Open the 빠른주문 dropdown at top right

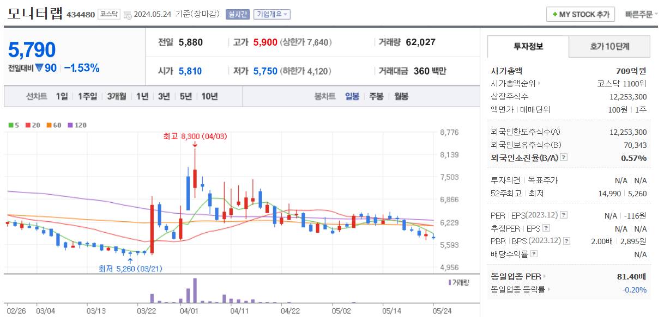coord(639,15)
